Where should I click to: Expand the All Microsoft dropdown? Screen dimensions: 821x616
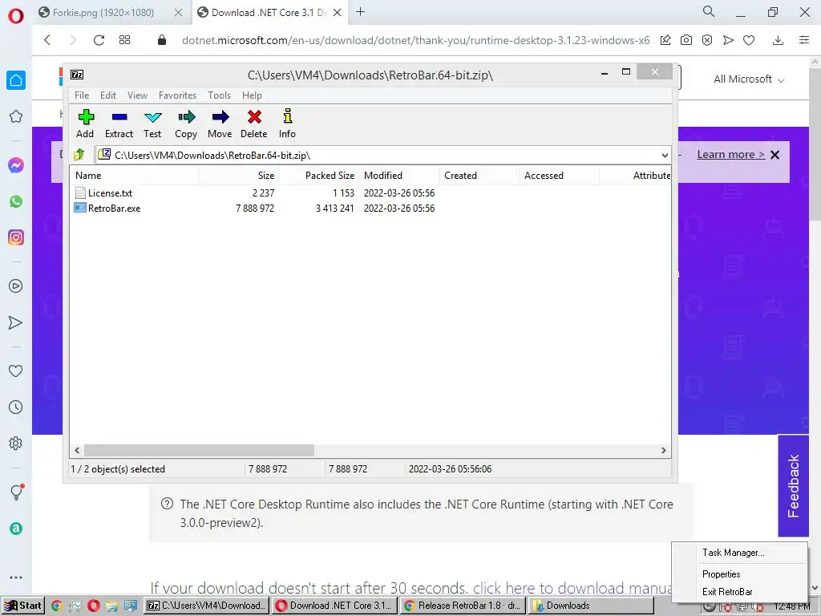pos(749,79)
